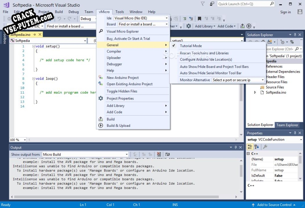Click the Open Existing Arduino Project icon
Screen dimensions: 305x208
point(101,84)
